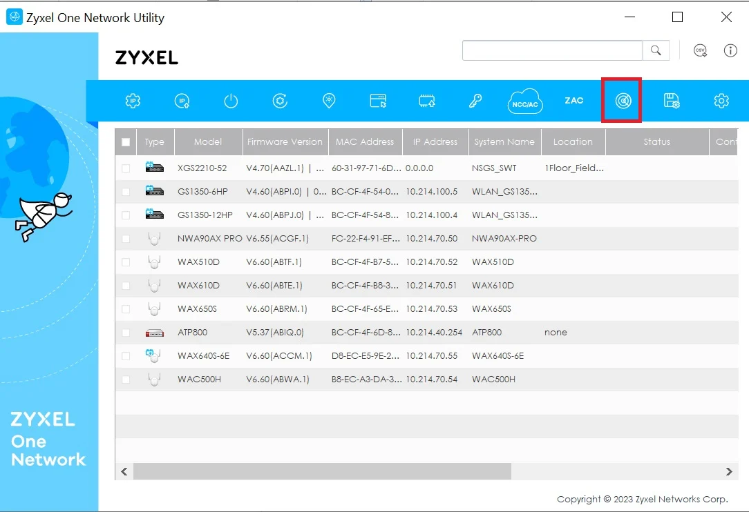Click the Change Password key icon
This screenshot has height=512, width=749.
click(475, 101)
